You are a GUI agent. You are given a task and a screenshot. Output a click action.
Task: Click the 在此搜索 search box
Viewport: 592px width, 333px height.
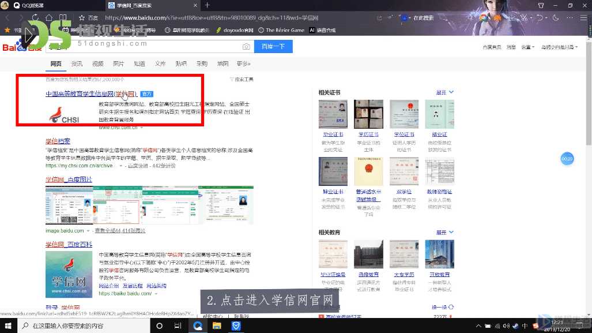pos(424,18)
